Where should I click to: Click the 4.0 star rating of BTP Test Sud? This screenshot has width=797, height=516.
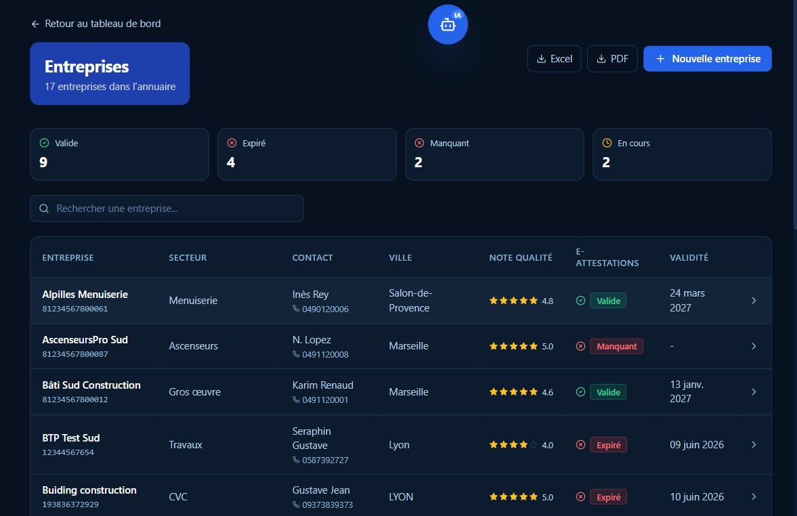click(x=521, y=445)
